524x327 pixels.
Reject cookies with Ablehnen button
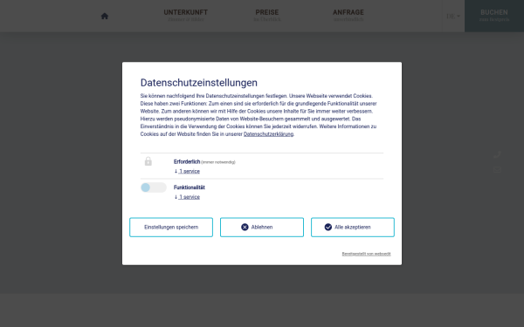click(262, 228)
